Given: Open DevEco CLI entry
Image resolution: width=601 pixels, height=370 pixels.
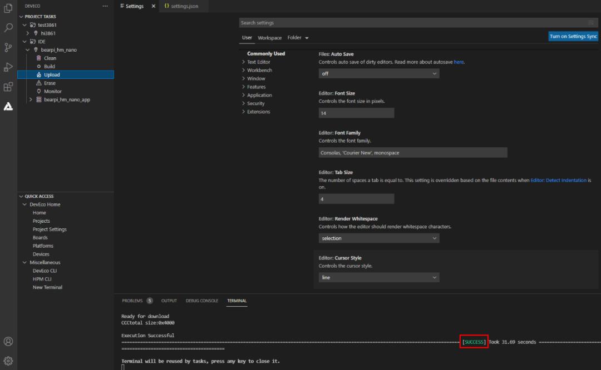Looking at the screenshot, I should [45, 271].
